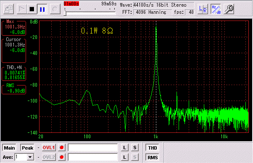
Task: Click the OVL1 name text field
Action: 92,147
